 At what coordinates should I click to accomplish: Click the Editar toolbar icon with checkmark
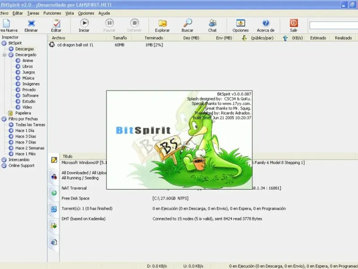point(56,23)
